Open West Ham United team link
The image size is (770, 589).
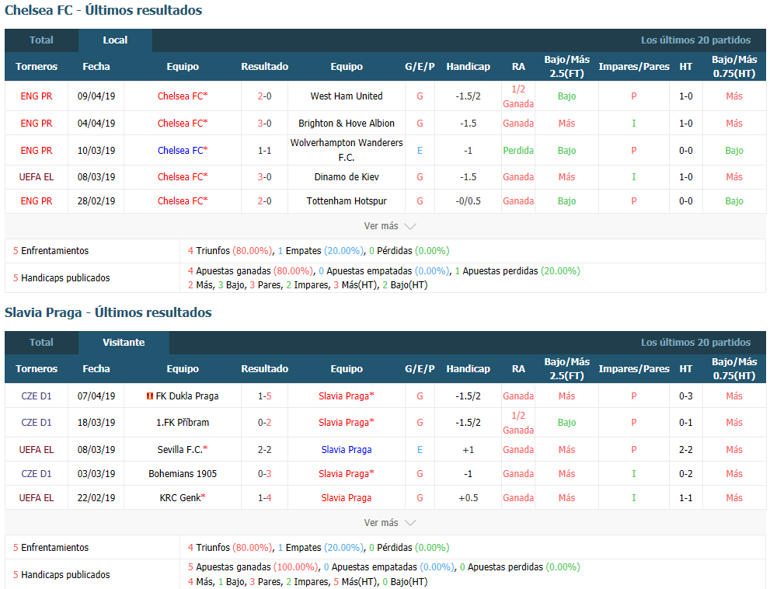click(x=347, y=96)
